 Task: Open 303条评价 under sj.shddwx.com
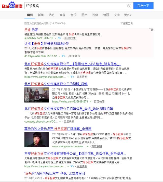click(70, 38)
